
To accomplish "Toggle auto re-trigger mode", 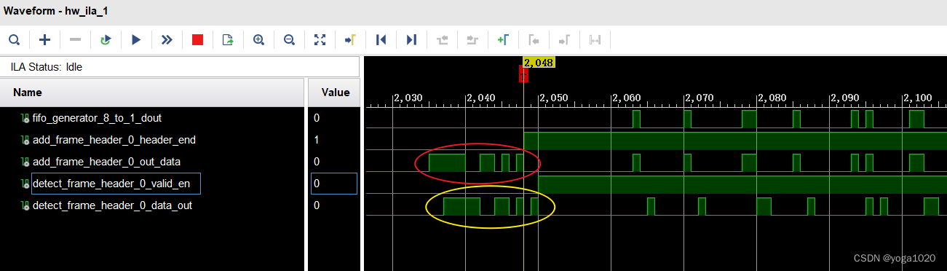I will click(106, 39).
